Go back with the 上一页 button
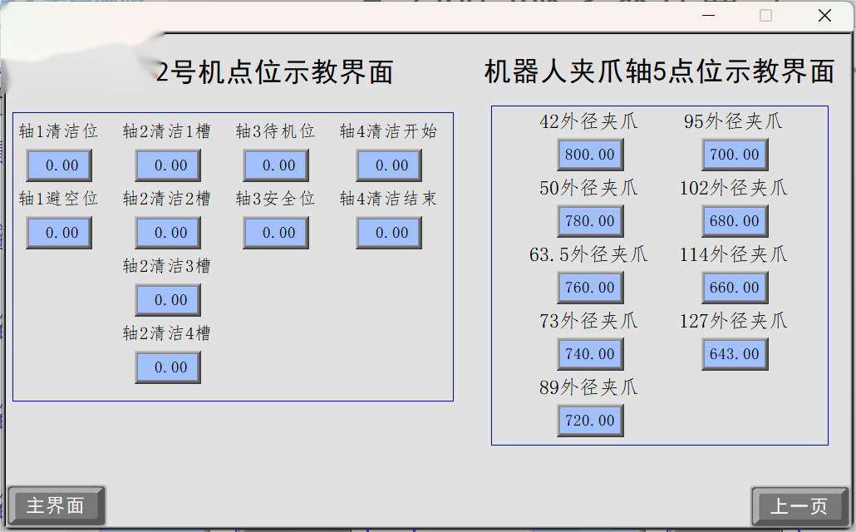 (x=799, y=506)
